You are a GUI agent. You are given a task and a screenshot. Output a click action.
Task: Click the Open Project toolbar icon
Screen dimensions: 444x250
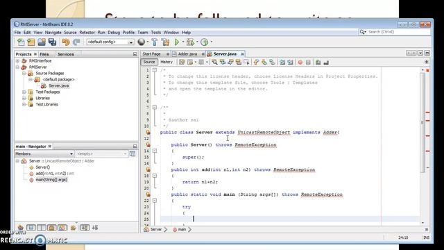click(42, 42)
